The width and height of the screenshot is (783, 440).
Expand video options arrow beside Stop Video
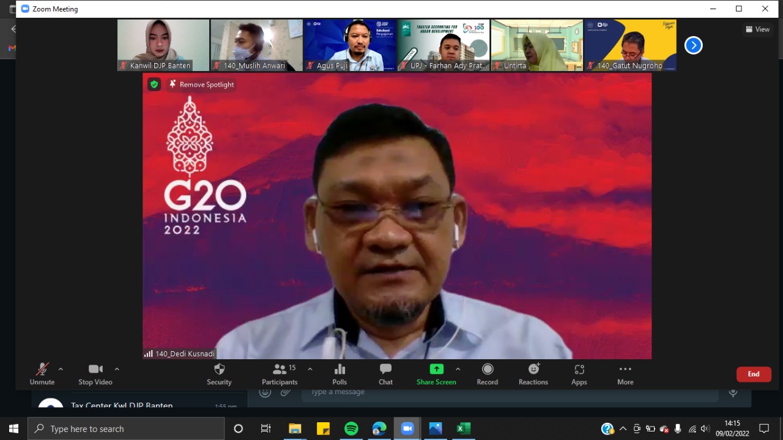(x=117, y=369)
